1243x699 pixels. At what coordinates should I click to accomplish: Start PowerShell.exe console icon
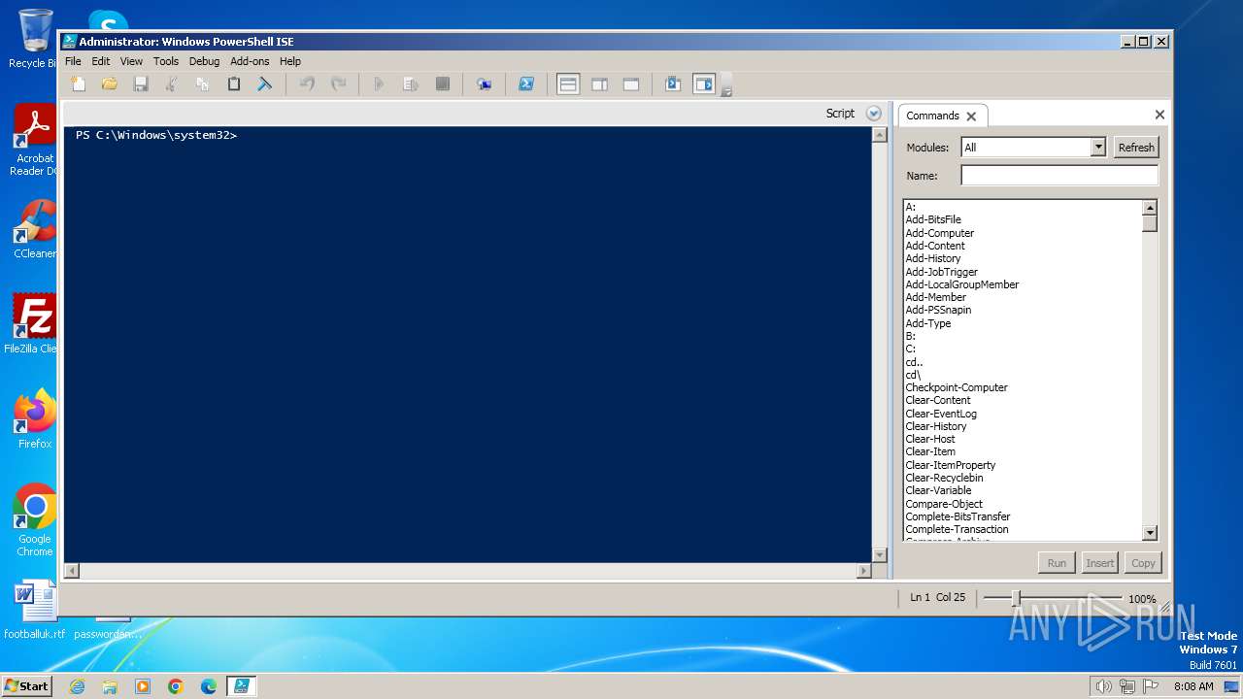pos(525,84)
